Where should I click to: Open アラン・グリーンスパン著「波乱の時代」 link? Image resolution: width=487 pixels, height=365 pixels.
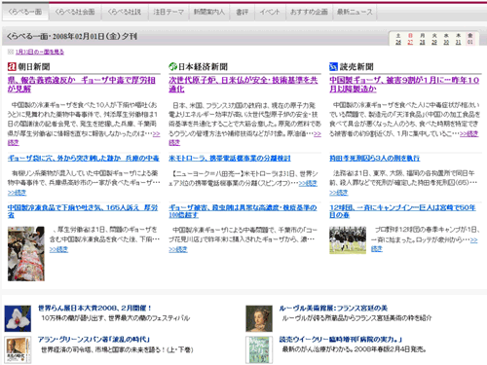pos(94,340)
